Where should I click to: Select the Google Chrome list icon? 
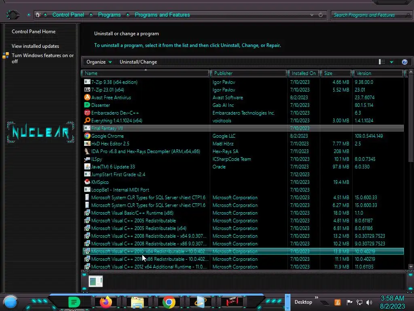[x=87, y=136]
